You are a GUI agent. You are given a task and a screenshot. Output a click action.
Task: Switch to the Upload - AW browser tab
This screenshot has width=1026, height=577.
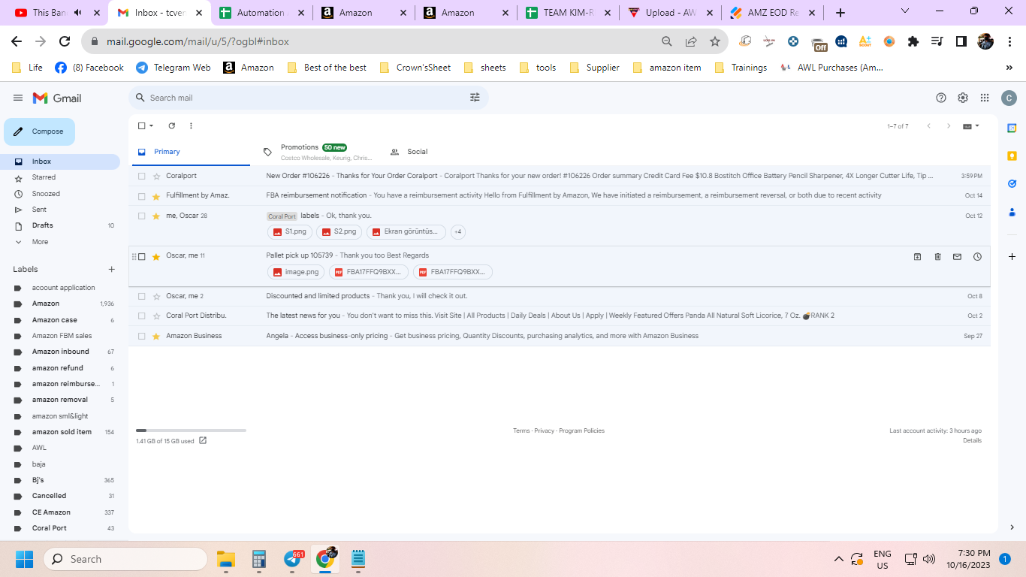click(x=670, y=13)
